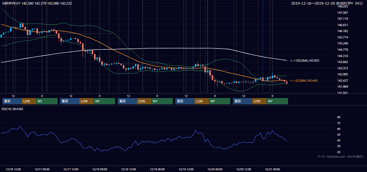Select the RSI 70 level label
367x172 pixels.
pos(339,123)
